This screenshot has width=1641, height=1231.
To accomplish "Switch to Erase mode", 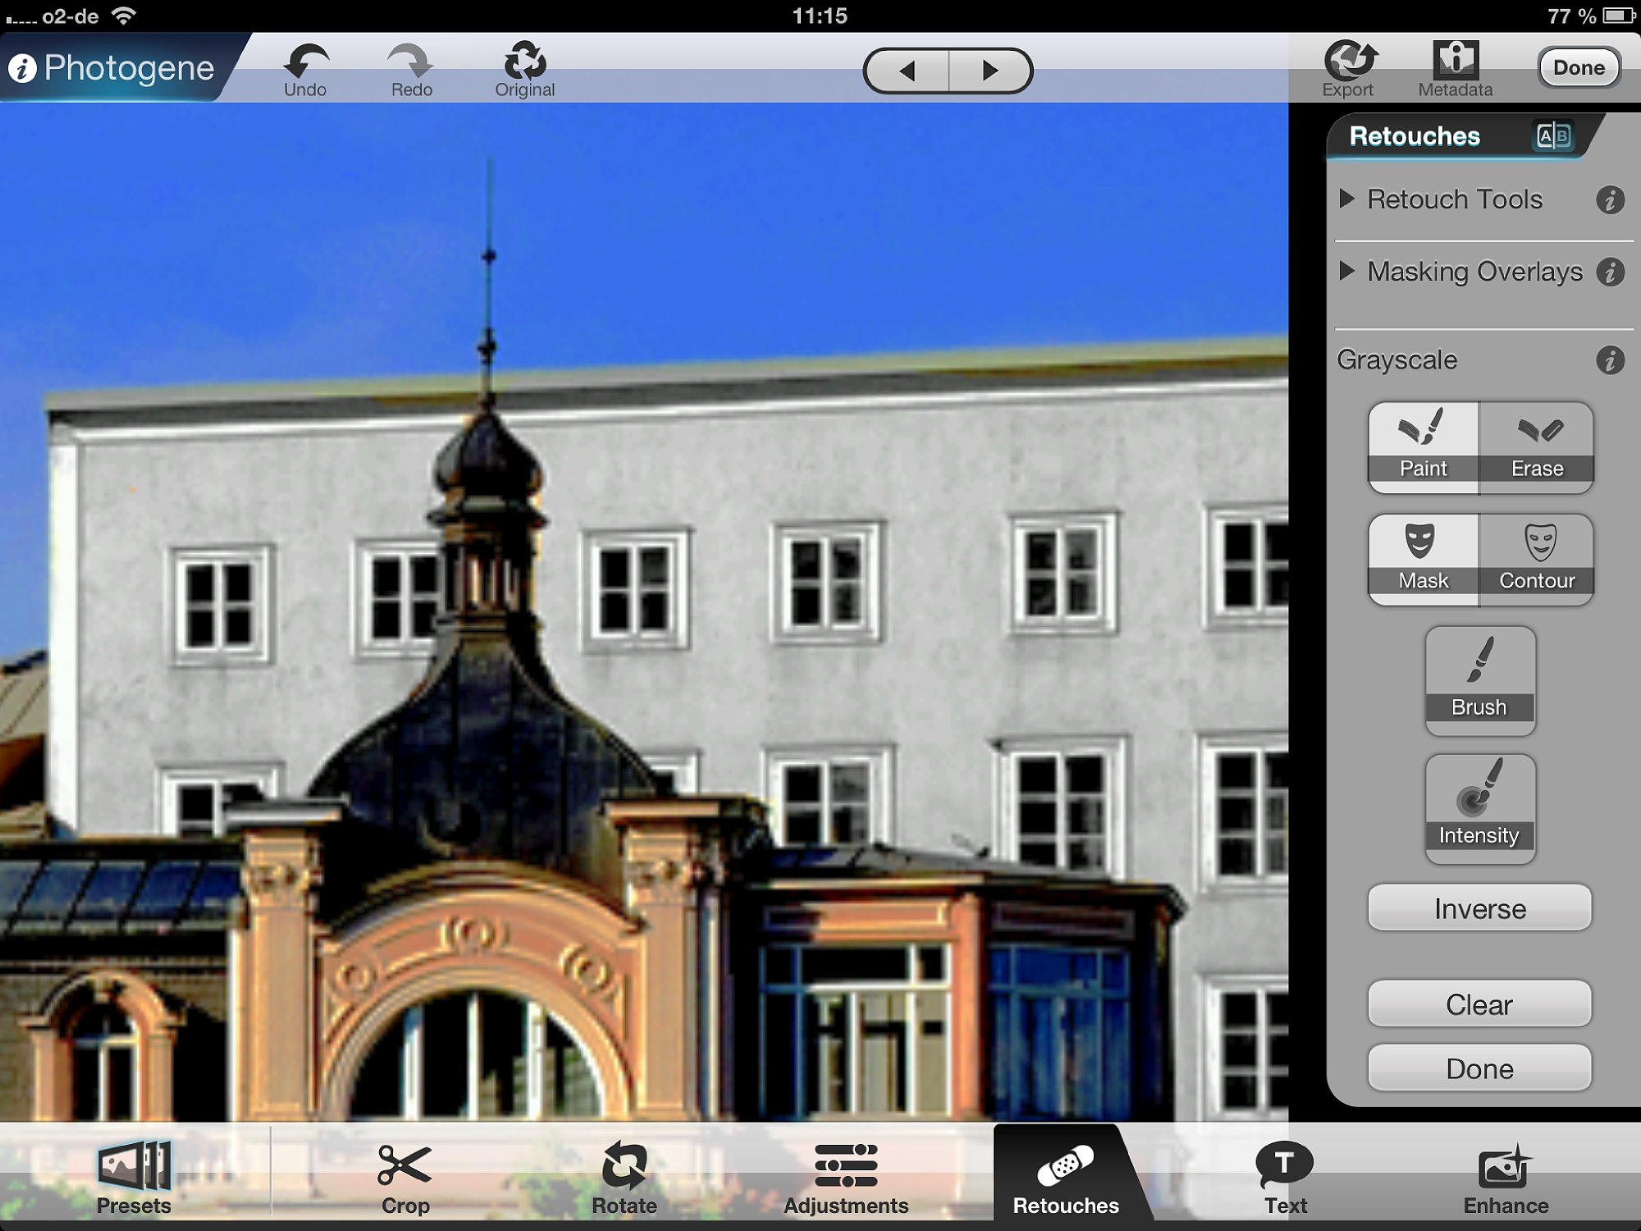I will 1537,446.
